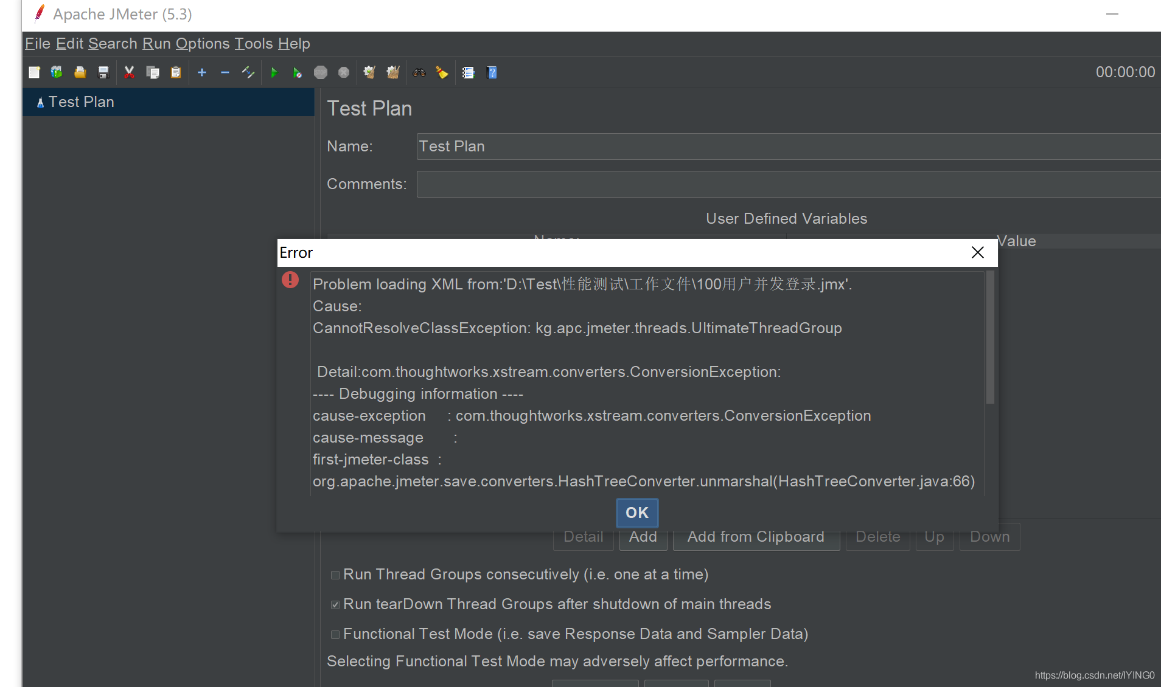Click the Search binoculars icon
The height and width of the screenshot is (687, 1161).
point(419,72)
